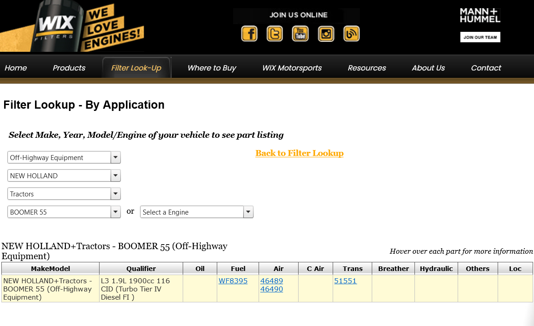
Task: Click the Join Our Team button
Action: tap(480, 37)
